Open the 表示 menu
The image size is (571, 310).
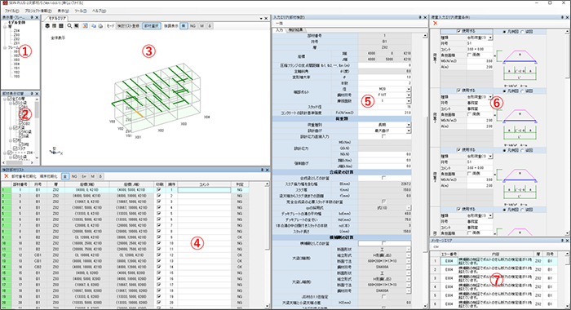[63, 11]
